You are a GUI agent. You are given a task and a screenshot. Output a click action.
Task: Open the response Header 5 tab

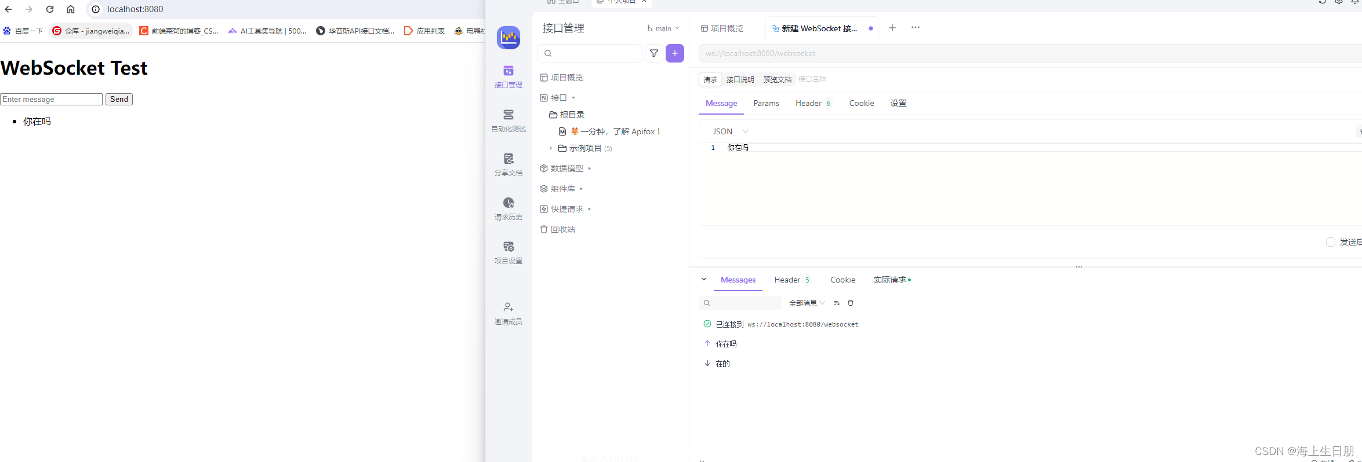[792, 280]
